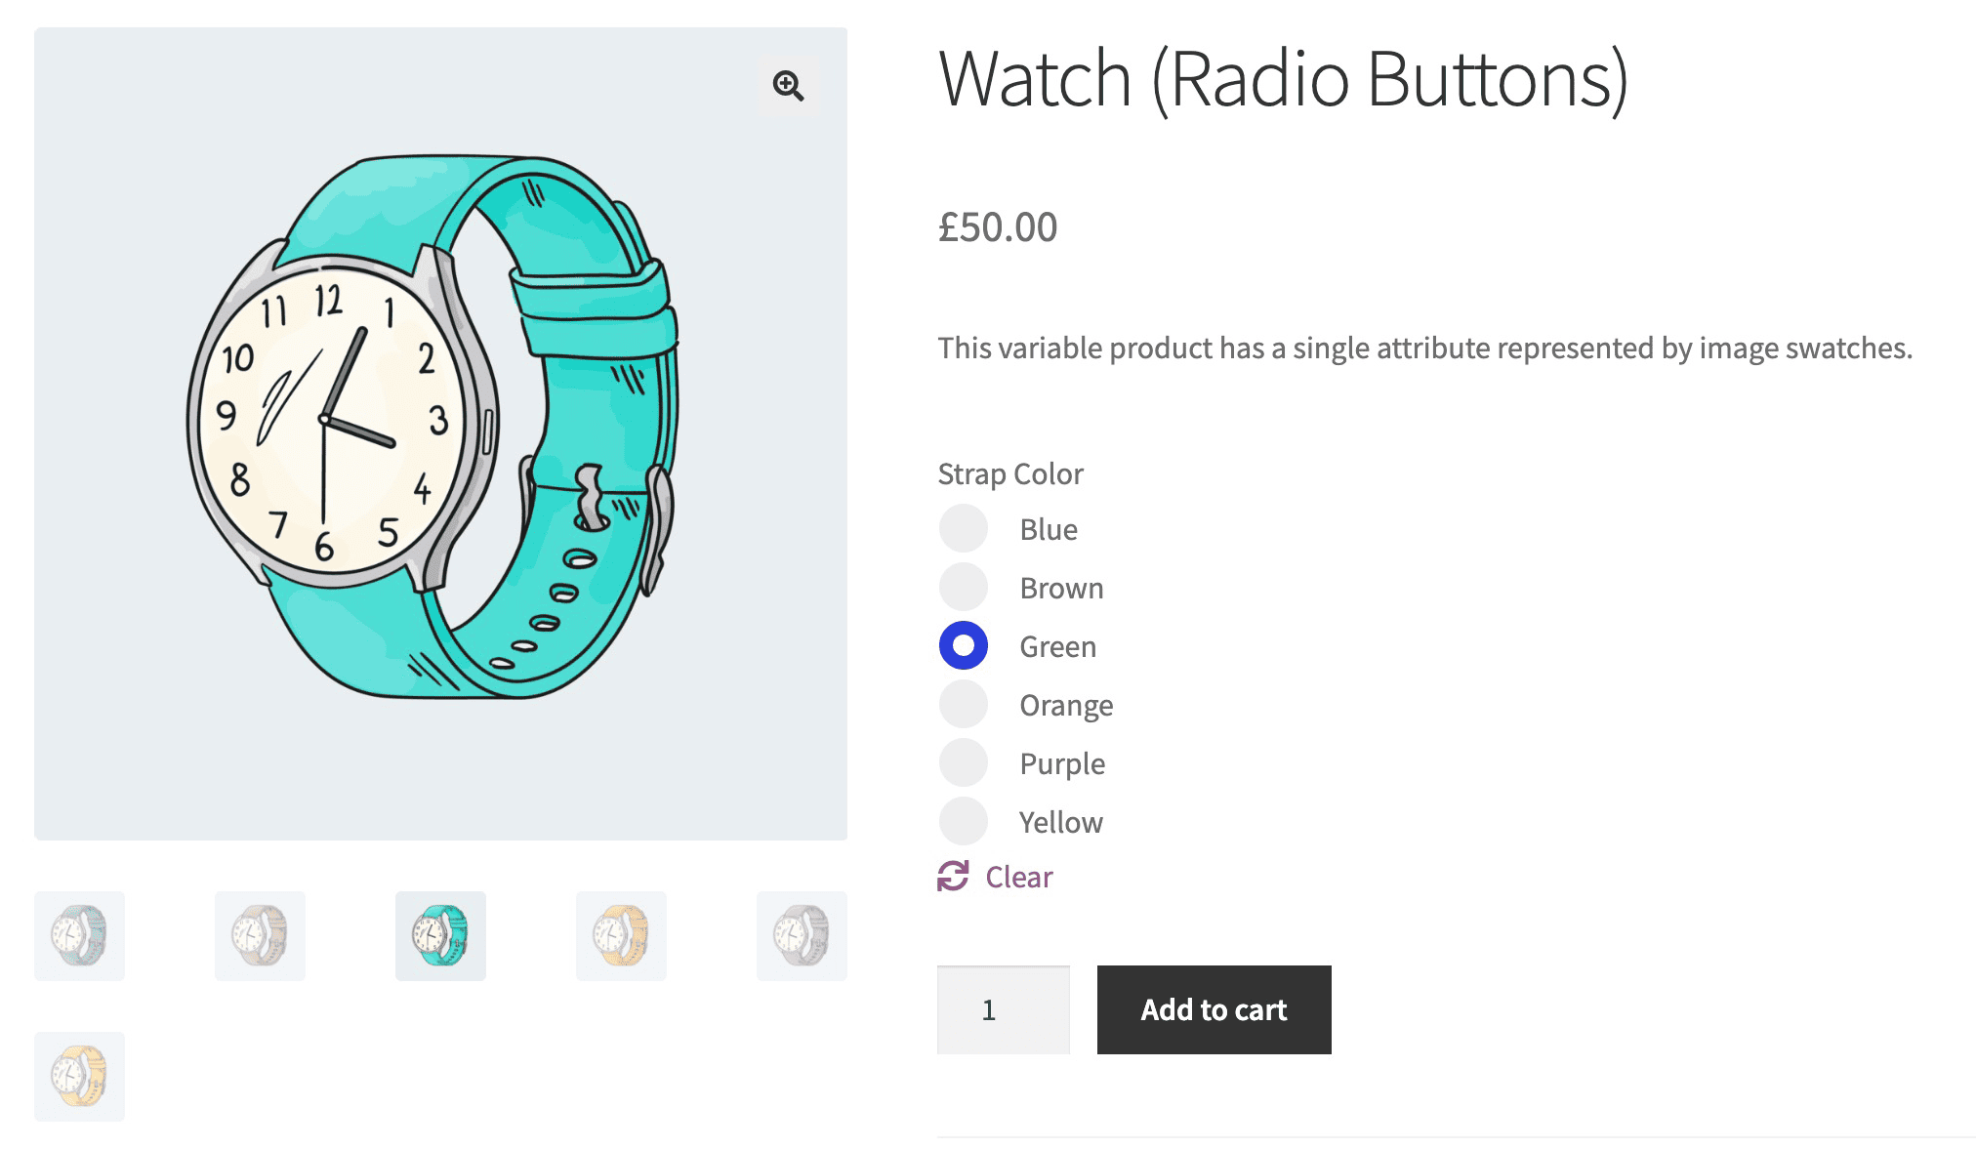1976x1149 pixels.
Task: Select the yellow watch thumbnail
Action: (620, 935)
